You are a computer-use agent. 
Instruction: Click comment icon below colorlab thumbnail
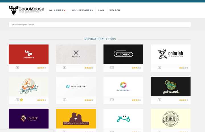pos(159,68)
